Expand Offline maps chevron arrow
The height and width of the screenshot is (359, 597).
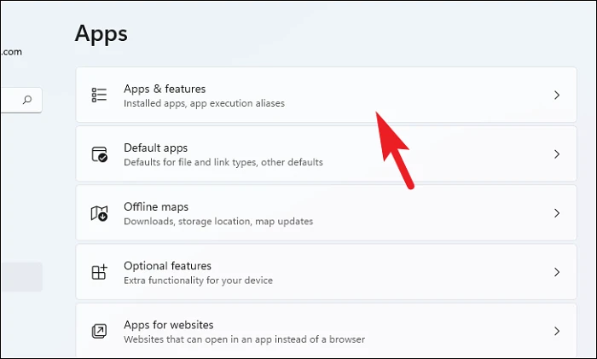point(557,213)
